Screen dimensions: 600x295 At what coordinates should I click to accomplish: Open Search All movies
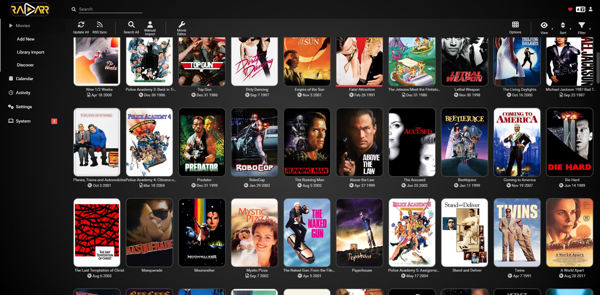131,24
